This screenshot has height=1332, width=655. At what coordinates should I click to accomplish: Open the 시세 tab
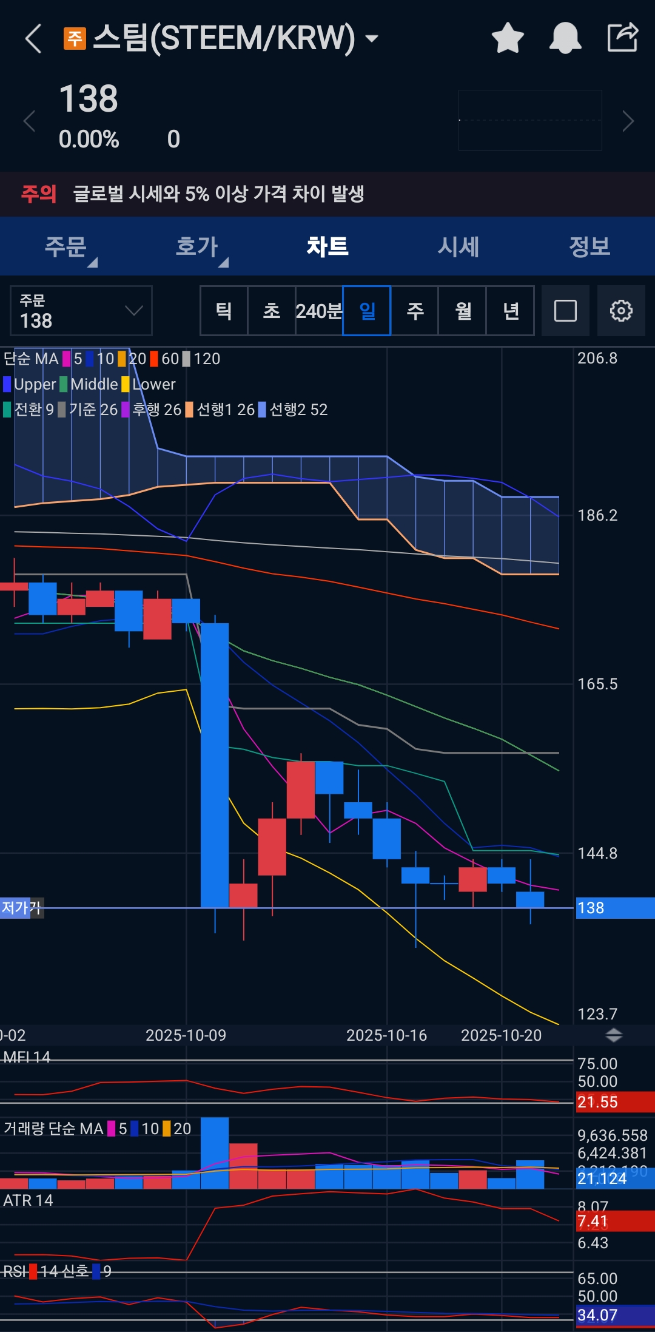tap(458, 246)
